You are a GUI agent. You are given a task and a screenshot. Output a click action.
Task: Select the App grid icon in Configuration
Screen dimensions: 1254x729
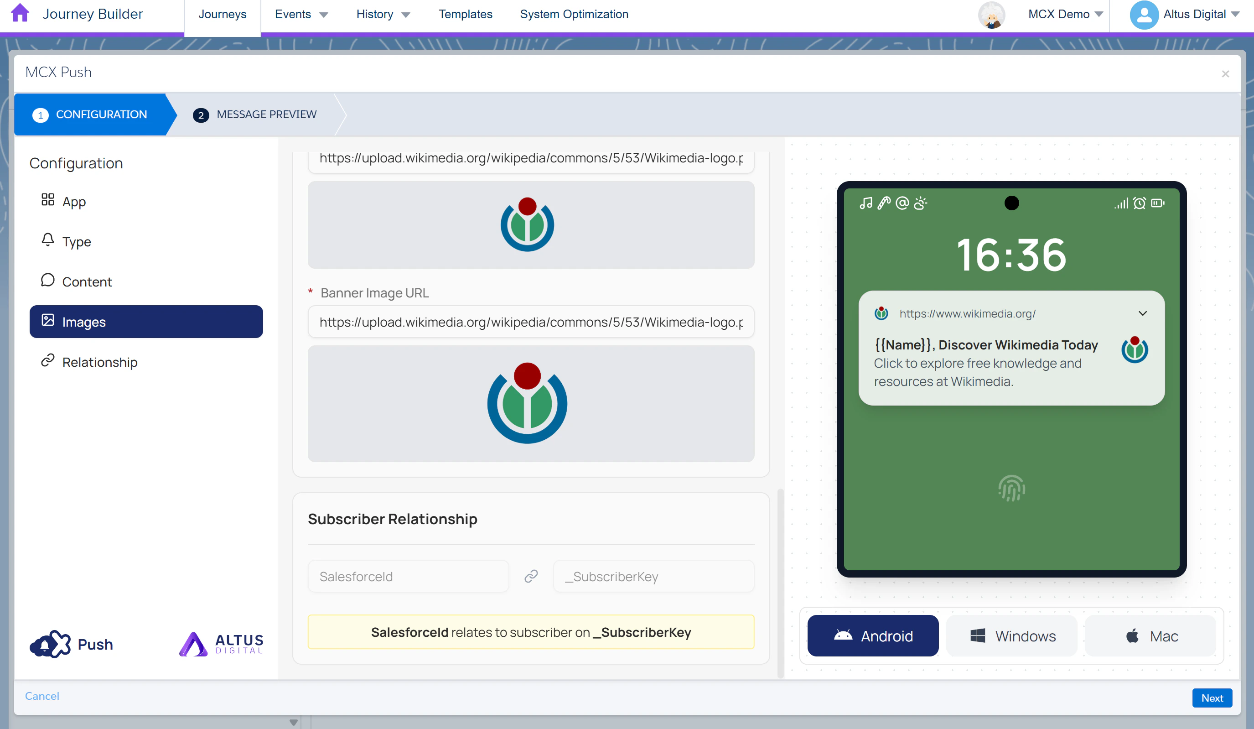click(48, 200)
